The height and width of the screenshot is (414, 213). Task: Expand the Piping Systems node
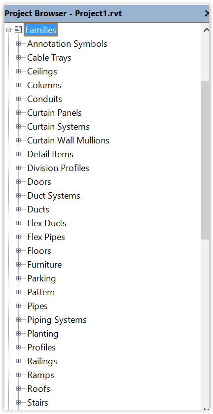18,319
